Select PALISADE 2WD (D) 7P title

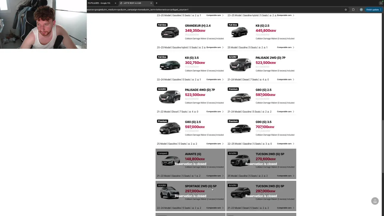(x=270, y=58)
